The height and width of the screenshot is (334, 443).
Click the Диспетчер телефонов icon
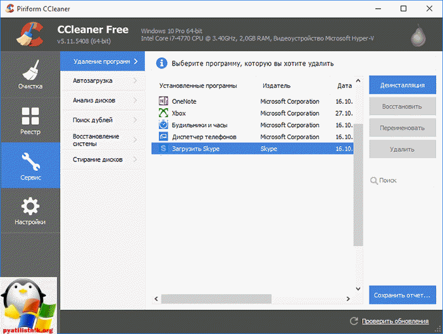[163, 137]
